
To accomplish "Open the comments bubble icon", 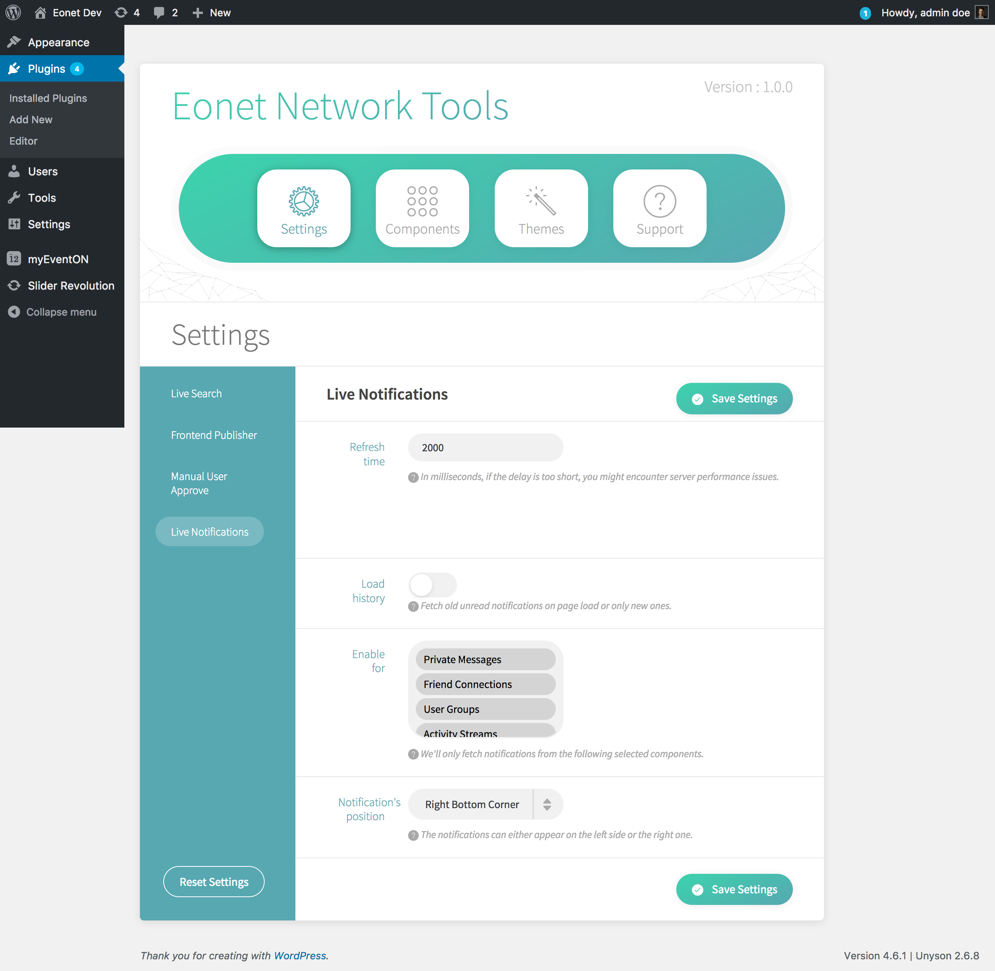I will click(x=159, y=13).
